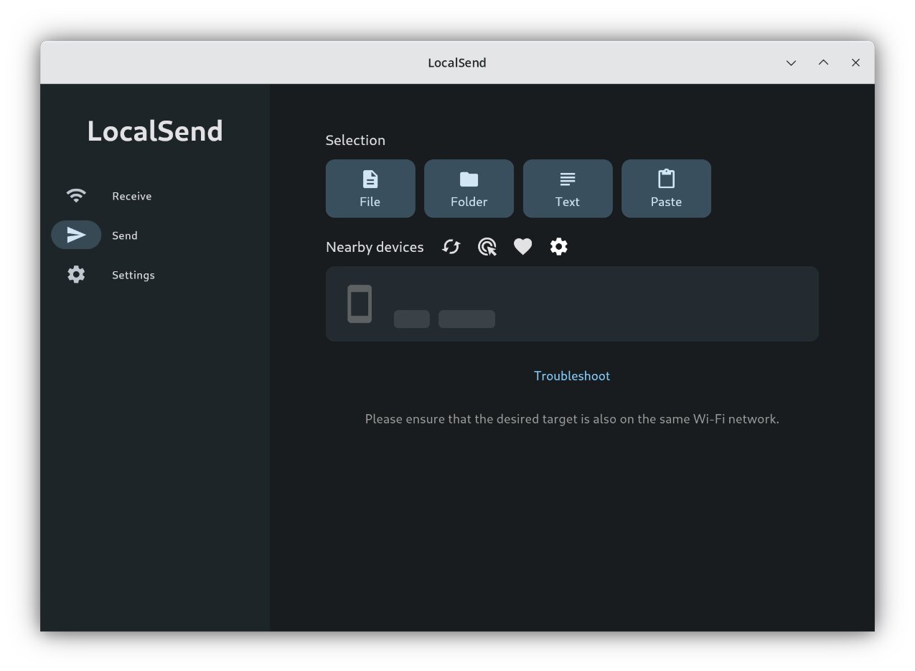Click the Selection heading text

(355, 140)
